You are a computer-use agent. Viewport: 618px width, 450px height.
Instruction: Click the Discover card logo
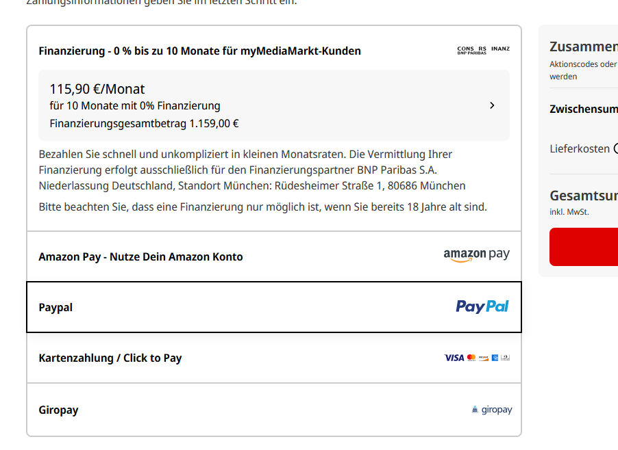point(484,358)
